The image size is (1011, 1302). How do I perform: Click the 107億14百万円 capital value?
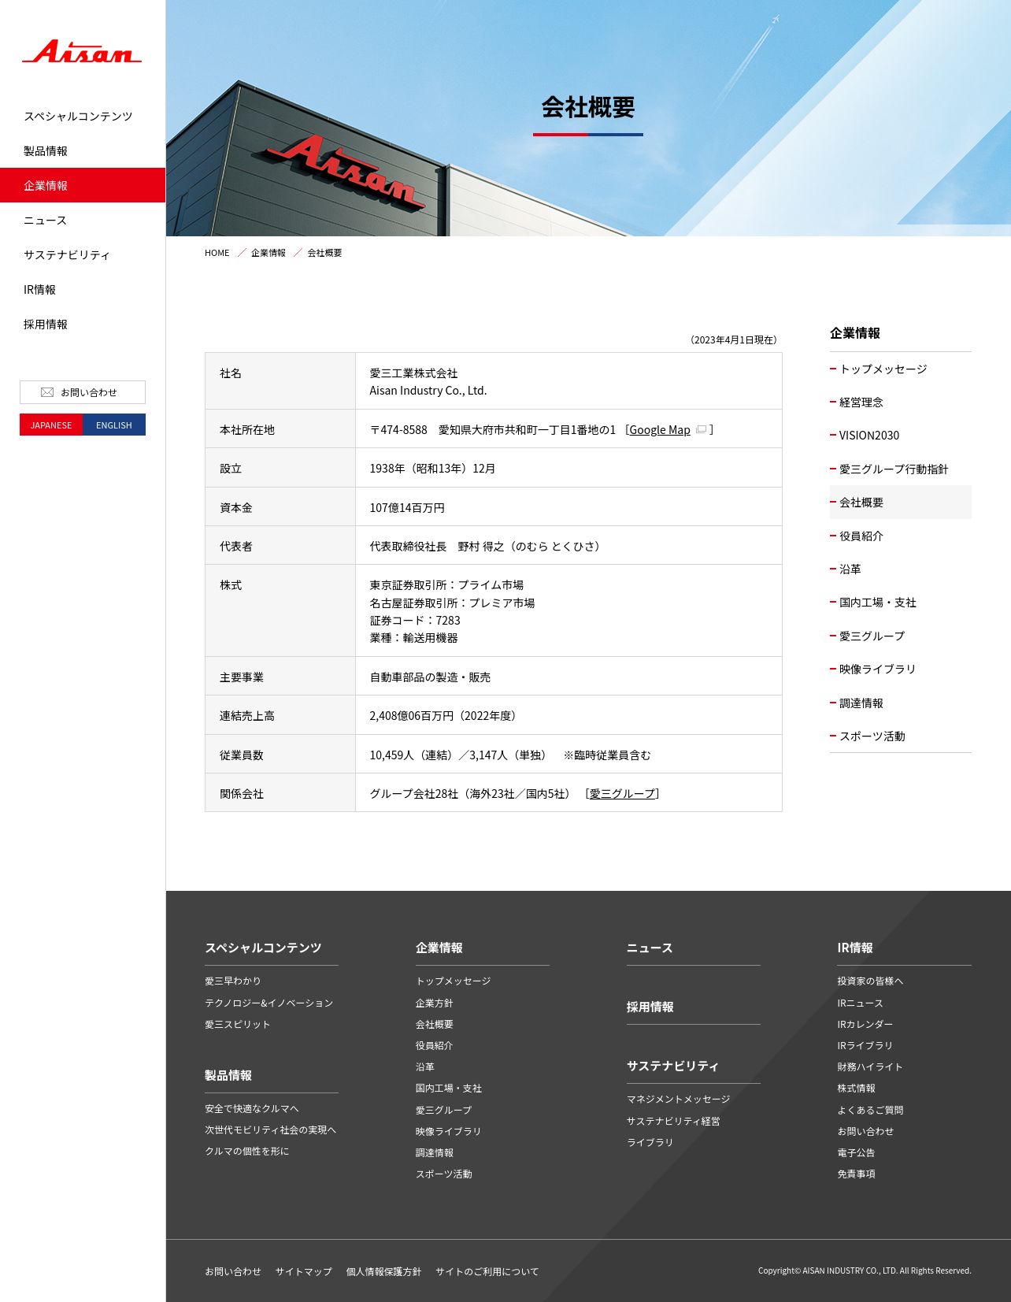(407, 508)
